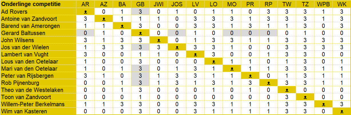Select pawn icon in Lambert van Vught row
Image resolution: width=351 pixels, height=115 pixels.
coord(196,55)
